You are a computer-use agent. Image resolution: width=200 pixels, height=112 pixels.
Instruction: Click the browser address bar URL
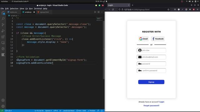[137, 10]
